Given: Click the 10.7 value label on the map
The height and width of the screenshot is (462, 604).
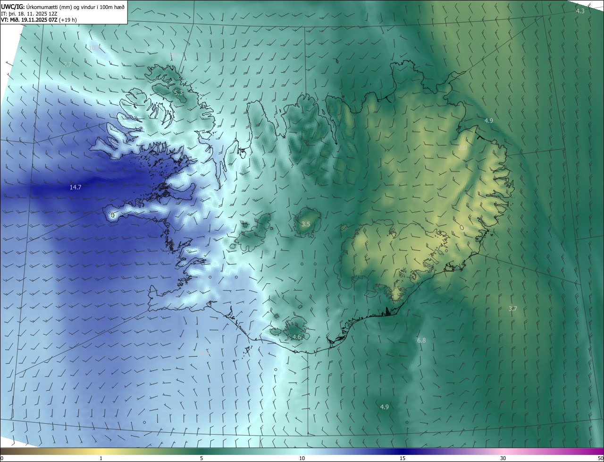Looking at the screenshot, I should point(94,48).
